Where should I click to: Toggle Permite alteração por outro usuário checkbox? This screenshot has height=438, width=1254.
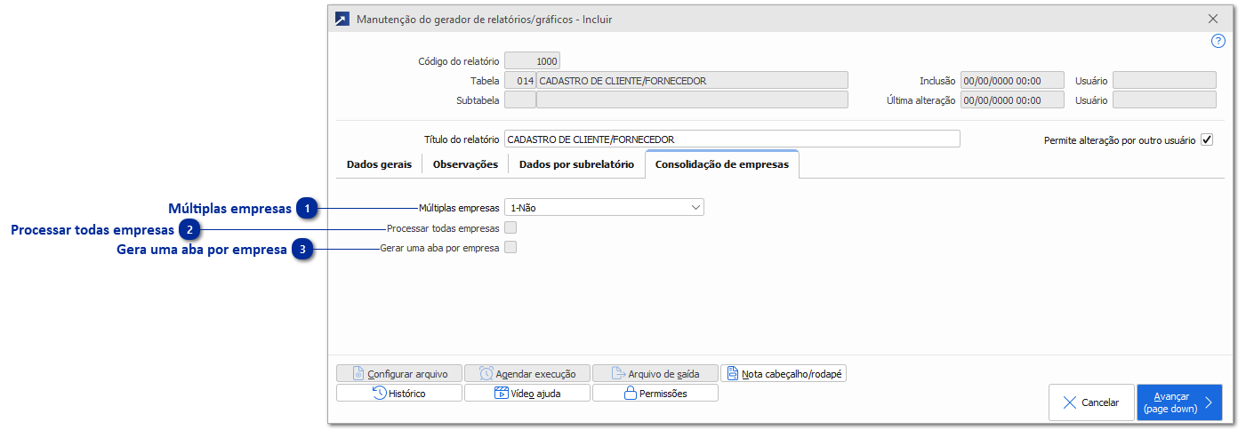[x=1207, y=140]
